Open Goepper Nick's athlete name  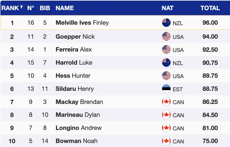tap(75, 36)
